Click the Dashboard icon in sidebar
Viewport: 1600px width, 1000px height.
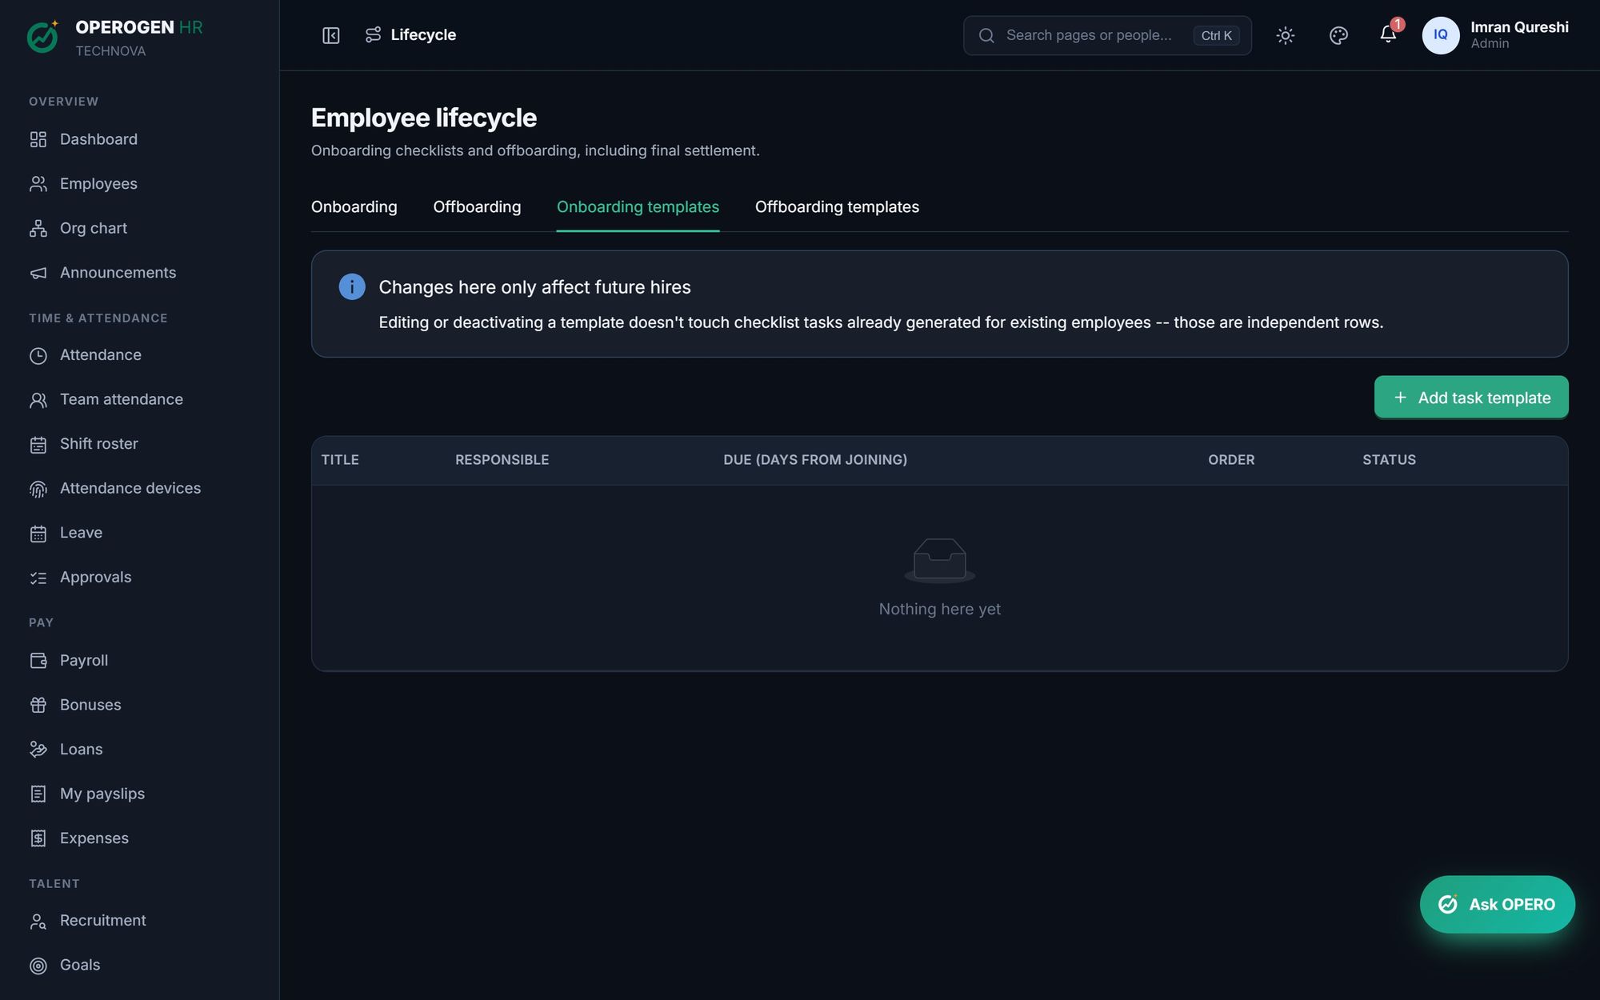pyautogui.click(x=38, y=139)
